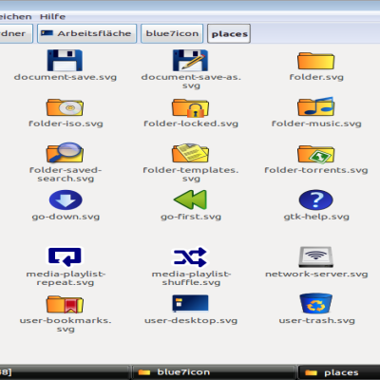
Task: Click the 'folder-music.svg' file name
Action: point(316,123)
